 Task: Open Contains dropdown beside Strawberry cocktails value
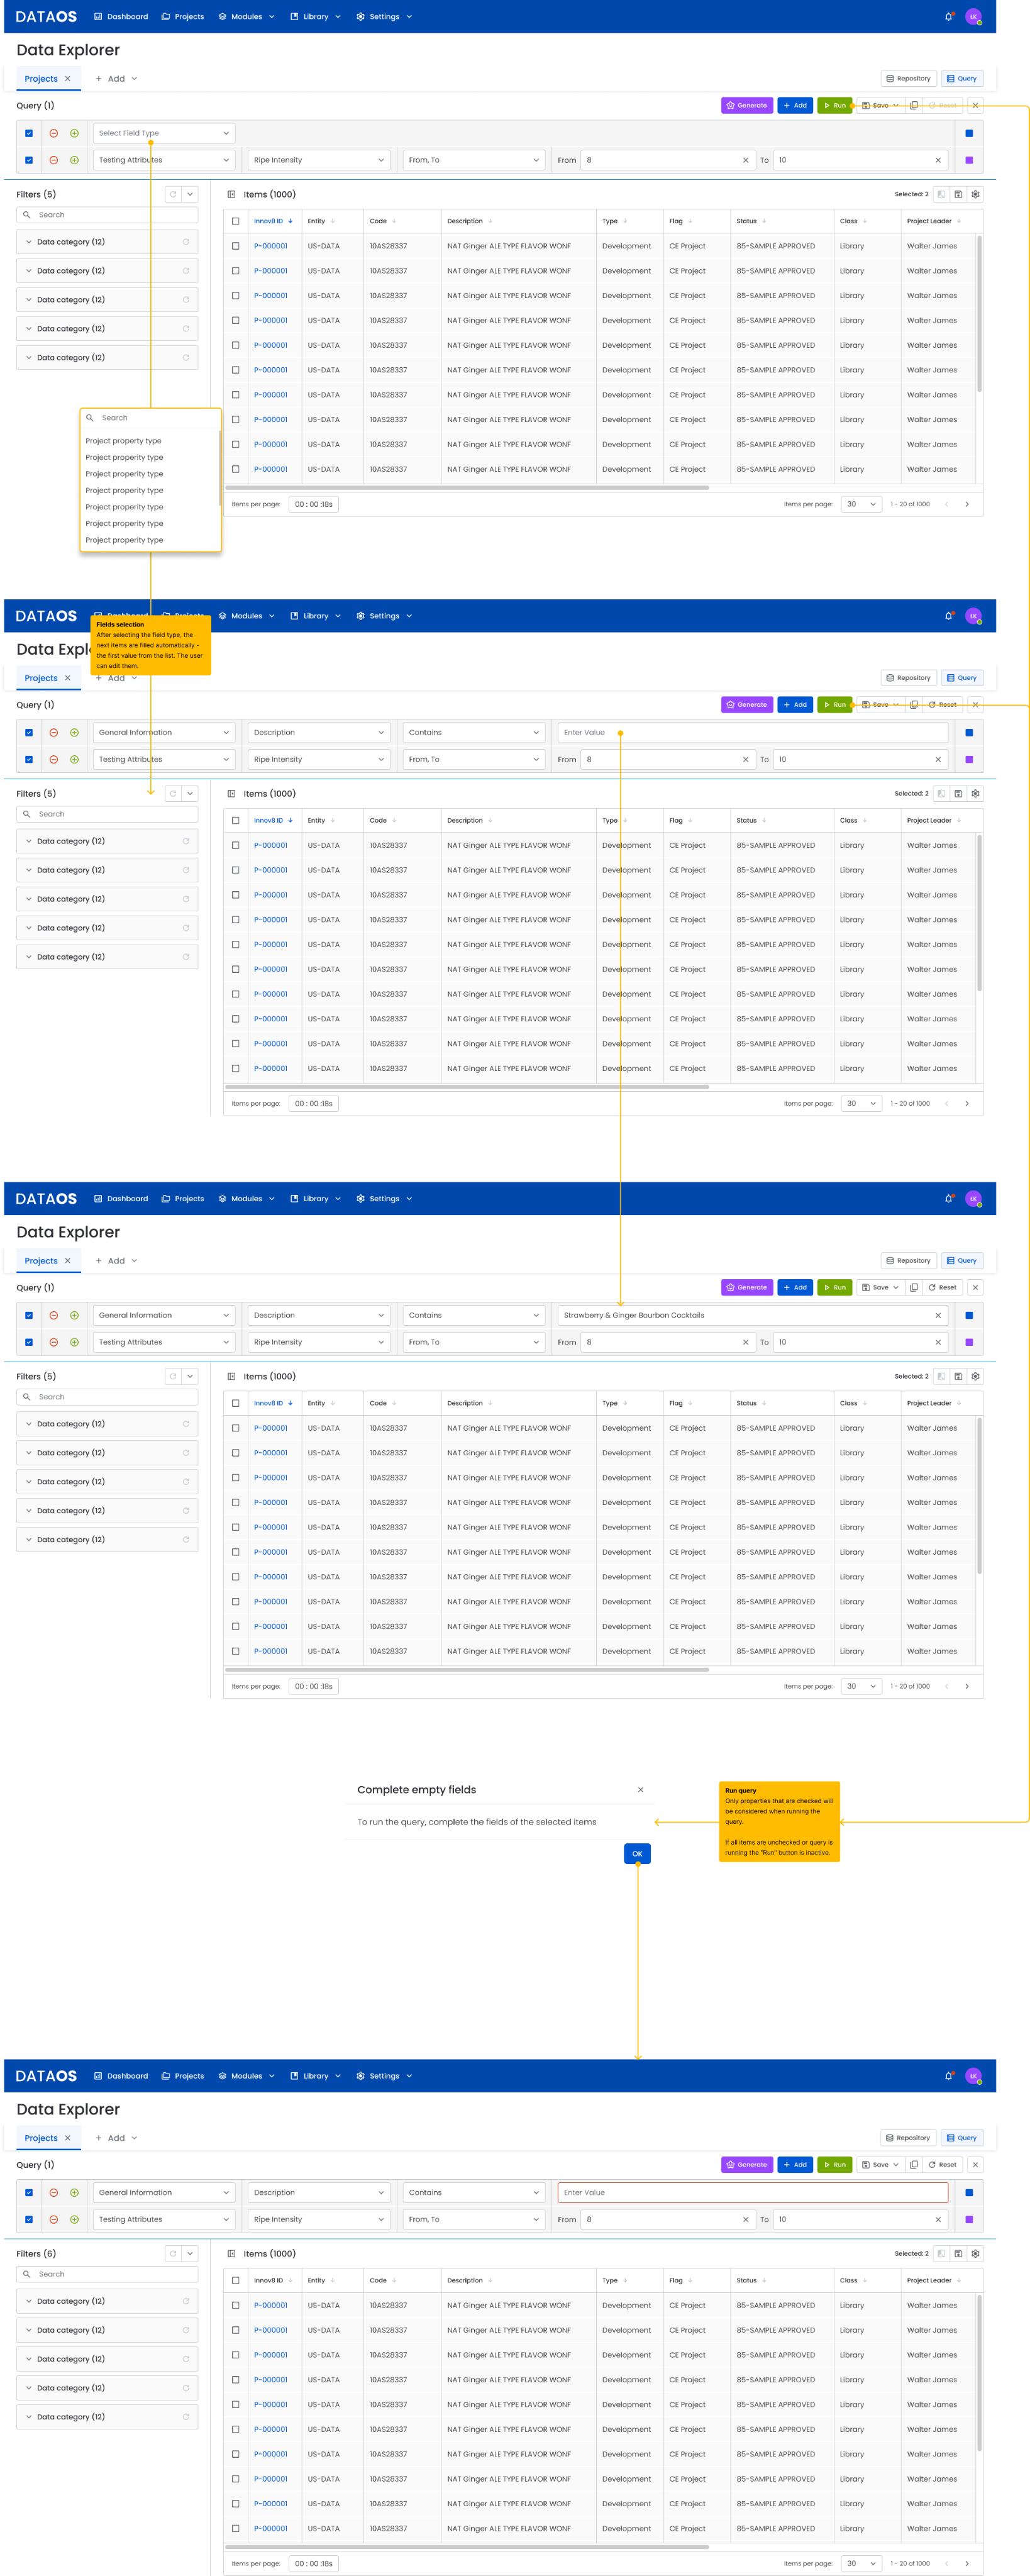[x=473, y=1315]
